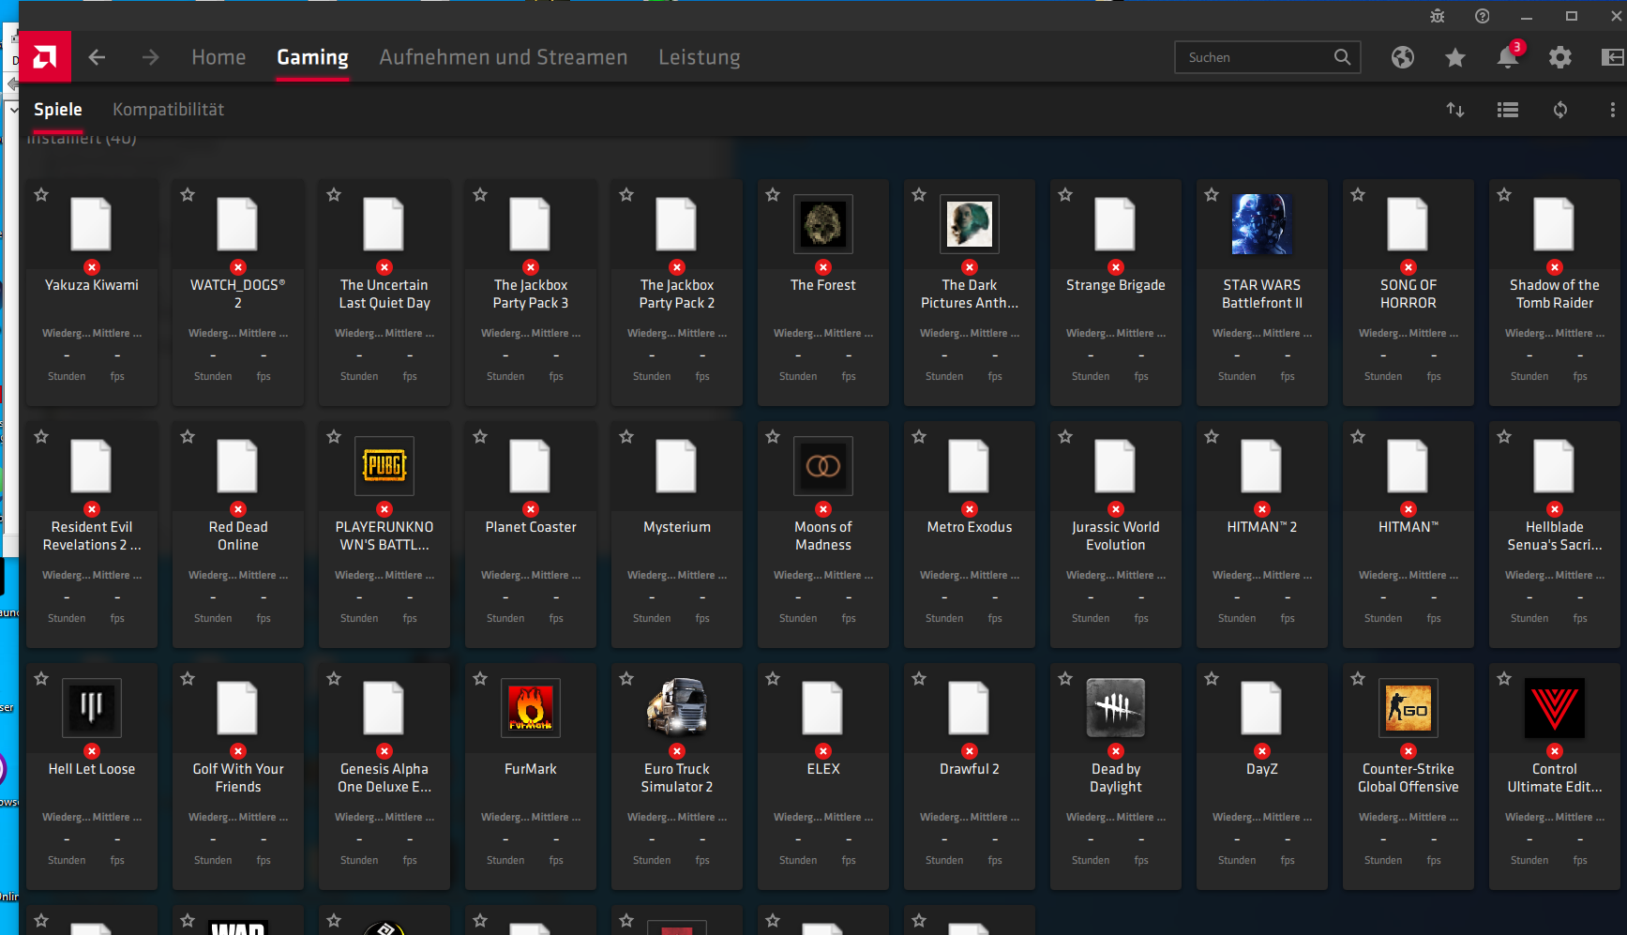Open The Forest skull game icon

click(x=823, y=224)
